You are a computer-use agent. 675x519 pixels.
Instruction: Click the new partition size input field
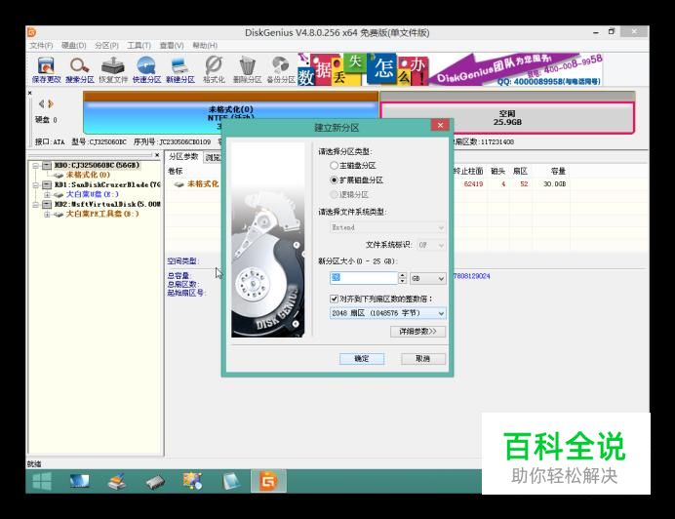(x=363, y=278)
